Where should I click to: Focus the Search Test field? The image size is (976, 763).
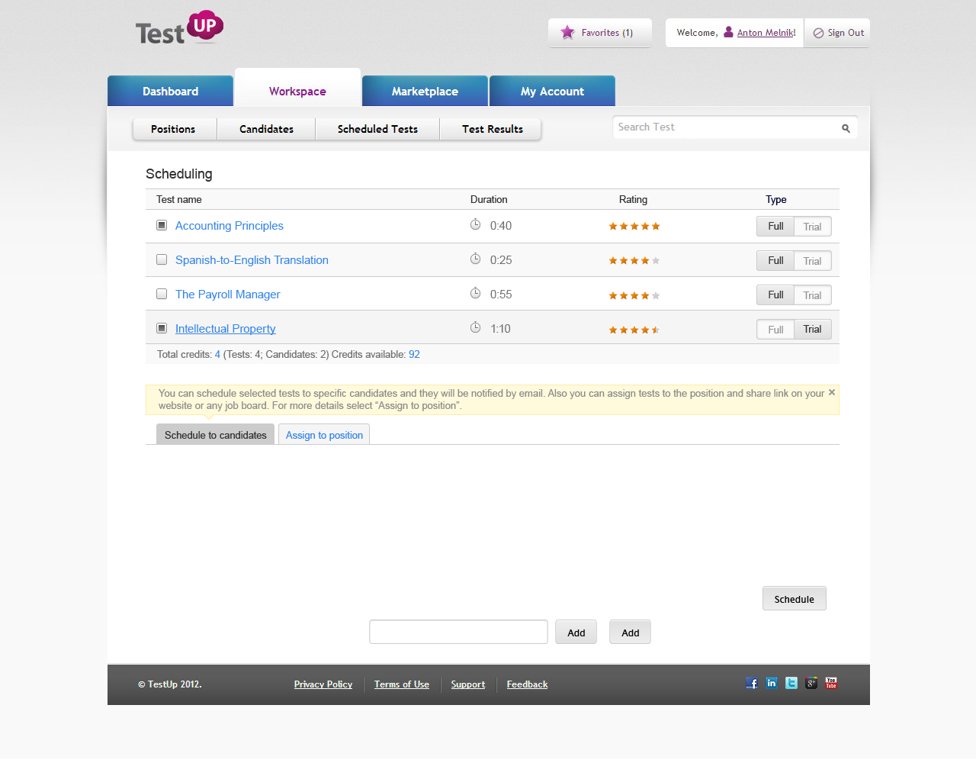click(x=724, y=127)
